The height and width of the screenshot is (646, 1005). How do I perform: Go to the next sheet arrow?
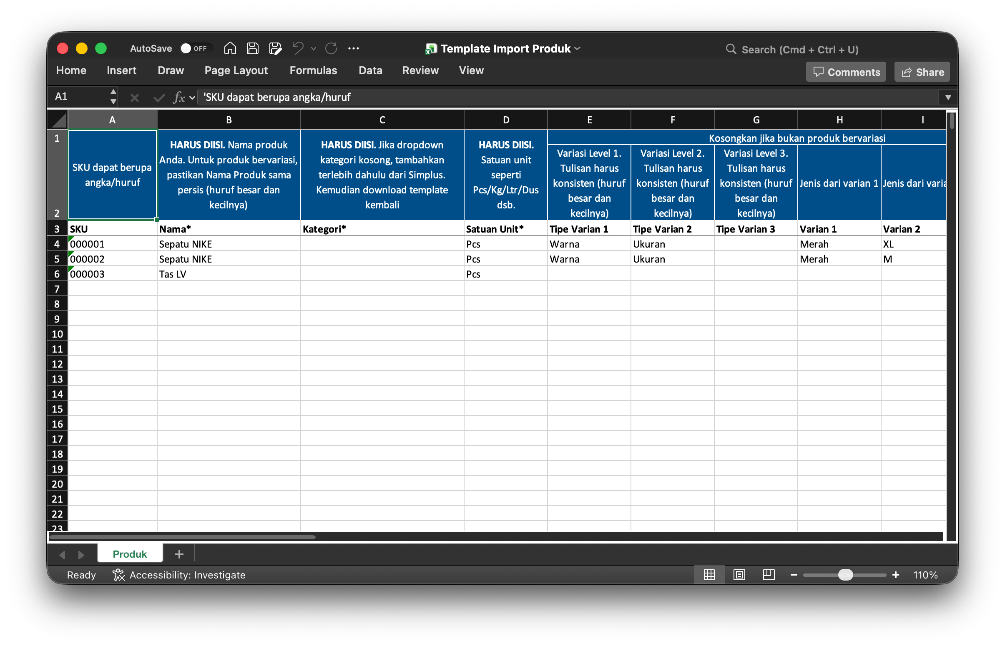pos(81,555)
